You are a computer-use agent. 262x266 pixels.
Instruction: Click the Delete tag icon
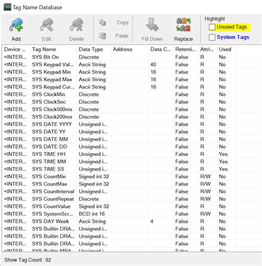76,25
